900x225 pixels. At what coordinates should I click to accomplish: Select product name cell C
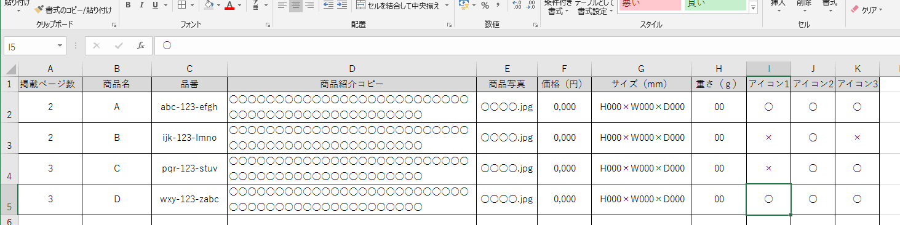tap(117, 168)
